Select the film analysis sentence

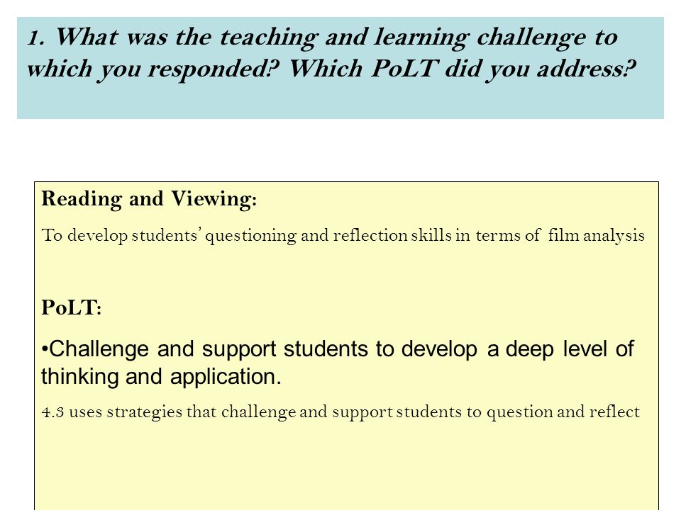pyautogui.click(x=343, y=235)
